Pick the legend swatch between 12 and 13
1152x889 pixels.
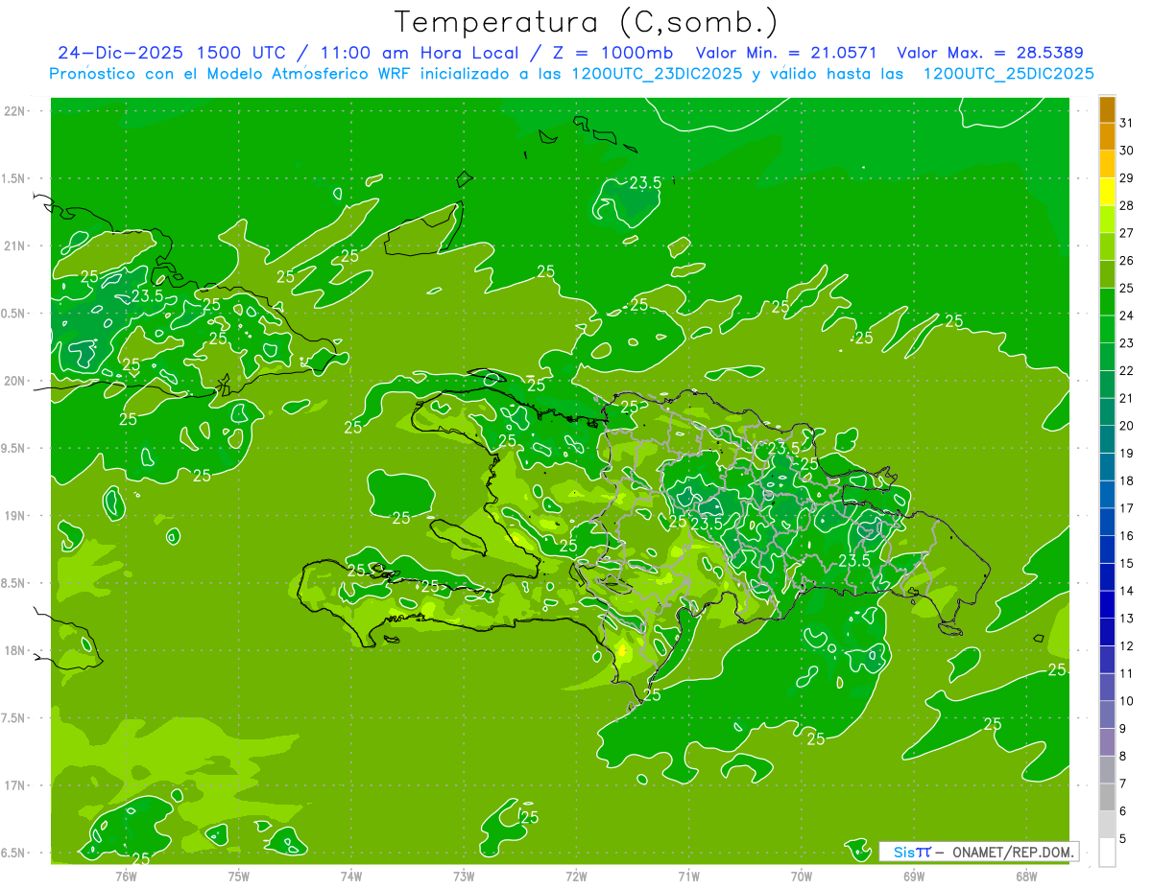pyautogui.click(x=1107, y=633)
